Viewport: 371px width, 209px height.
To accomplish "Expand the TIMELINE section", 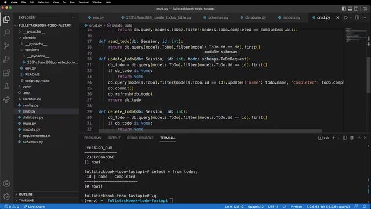I will tap(26, 200).
